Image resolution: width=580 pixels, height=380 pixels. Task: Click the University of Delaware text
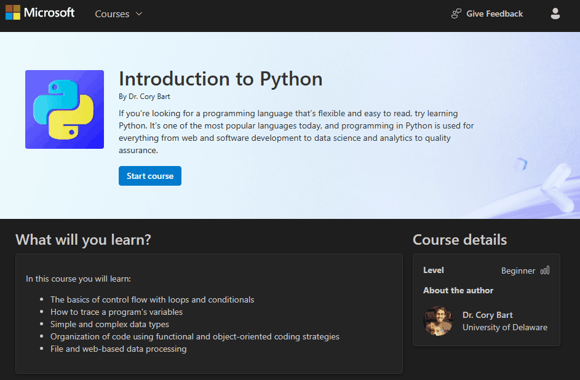pos(504,328)
